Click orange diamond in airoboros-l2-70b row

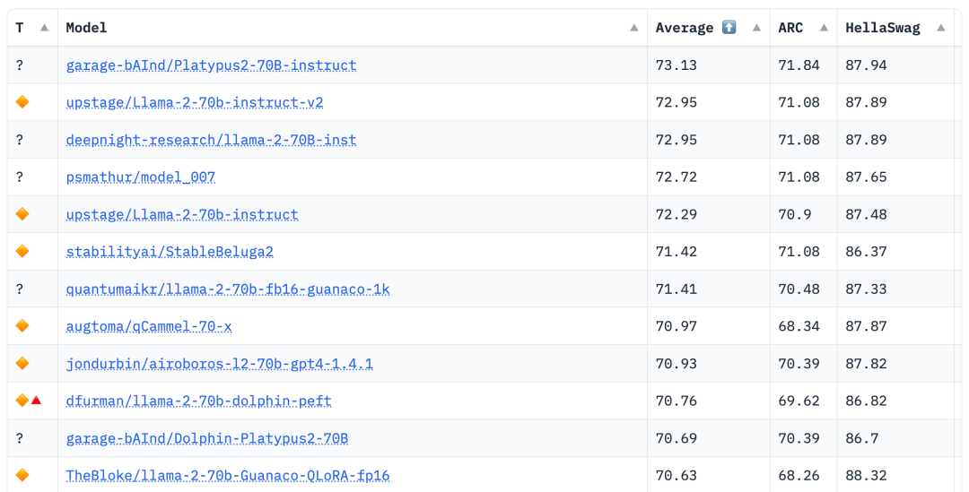(x=22, y=364)
